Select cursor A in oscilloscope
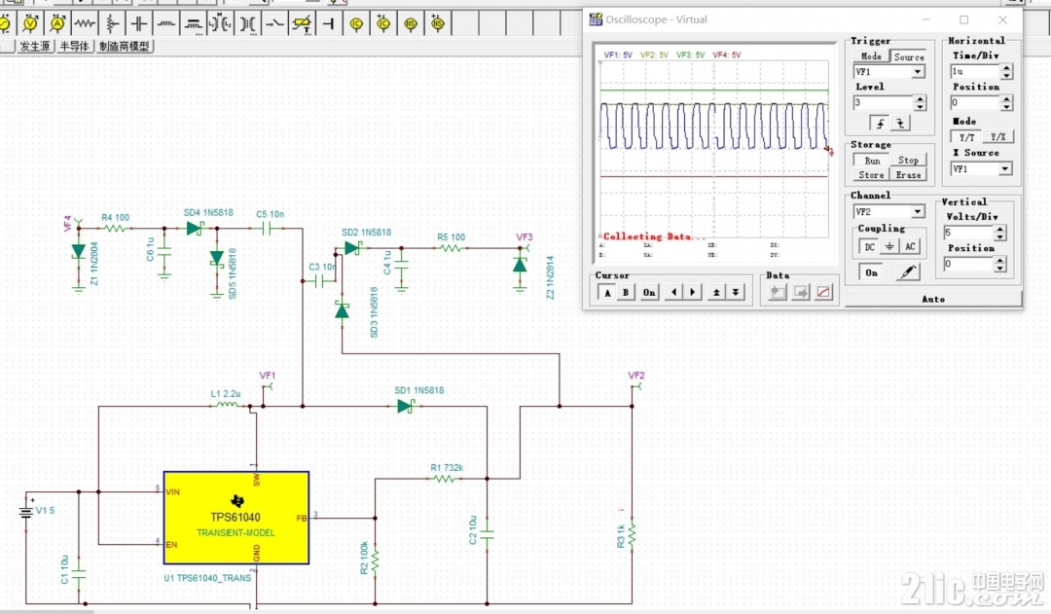This screenshot has width=1051, height=614. tap(607, 292)
